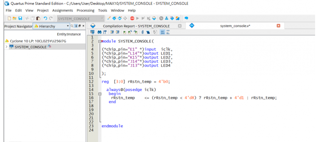Viewport: 319px width, 142px height.
Task: Click the Open folder toolbar icon
Action: pos(14,18)
